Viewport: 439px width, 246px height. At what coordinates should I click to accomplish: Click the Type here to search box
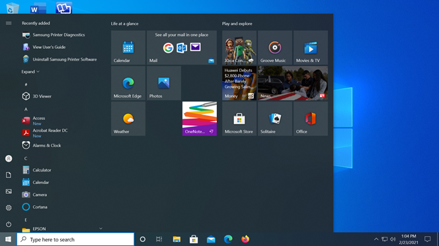click(x=75, y=239)
